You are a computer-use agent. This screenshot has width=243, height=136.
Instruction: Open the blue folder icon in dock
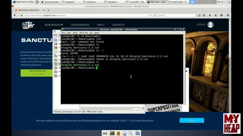(137, 133)
